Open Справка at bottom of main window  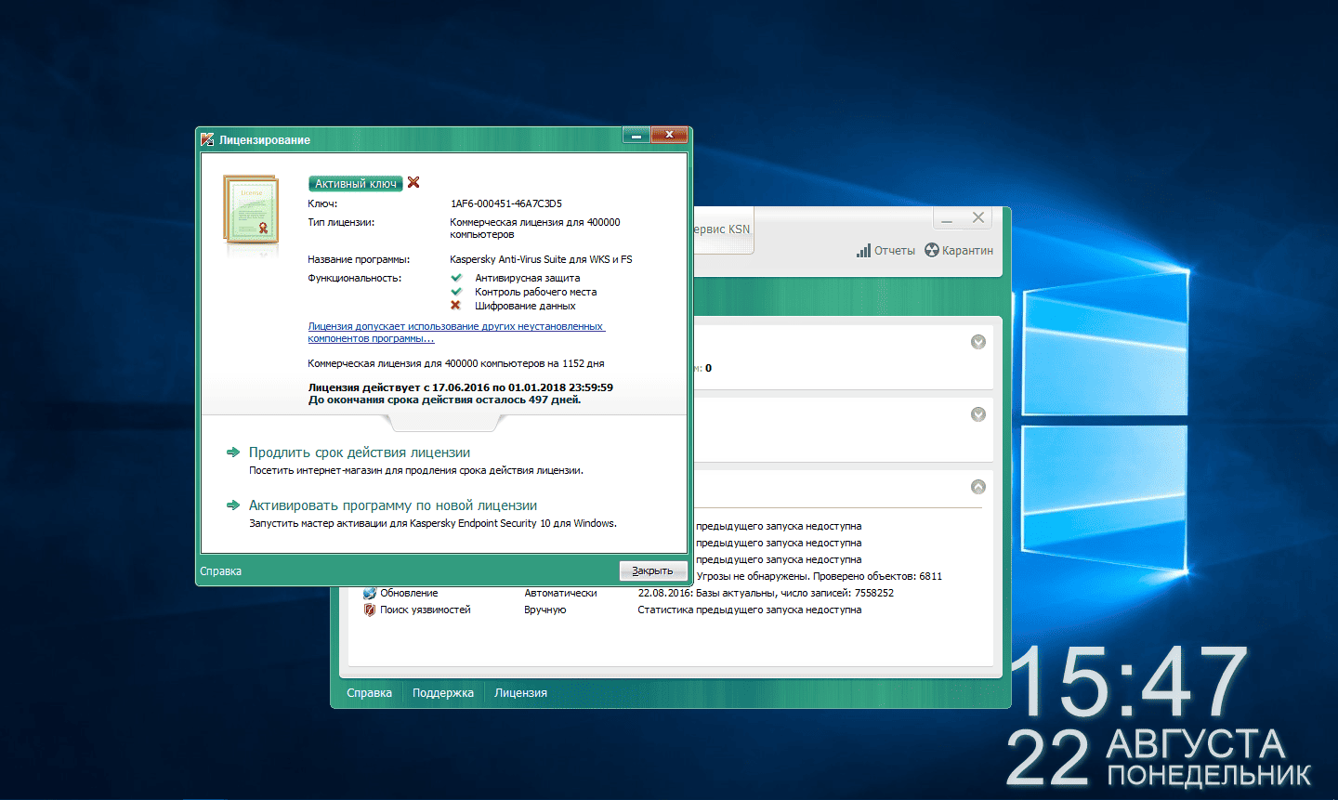pyautogui.click(x=369, y=693)
